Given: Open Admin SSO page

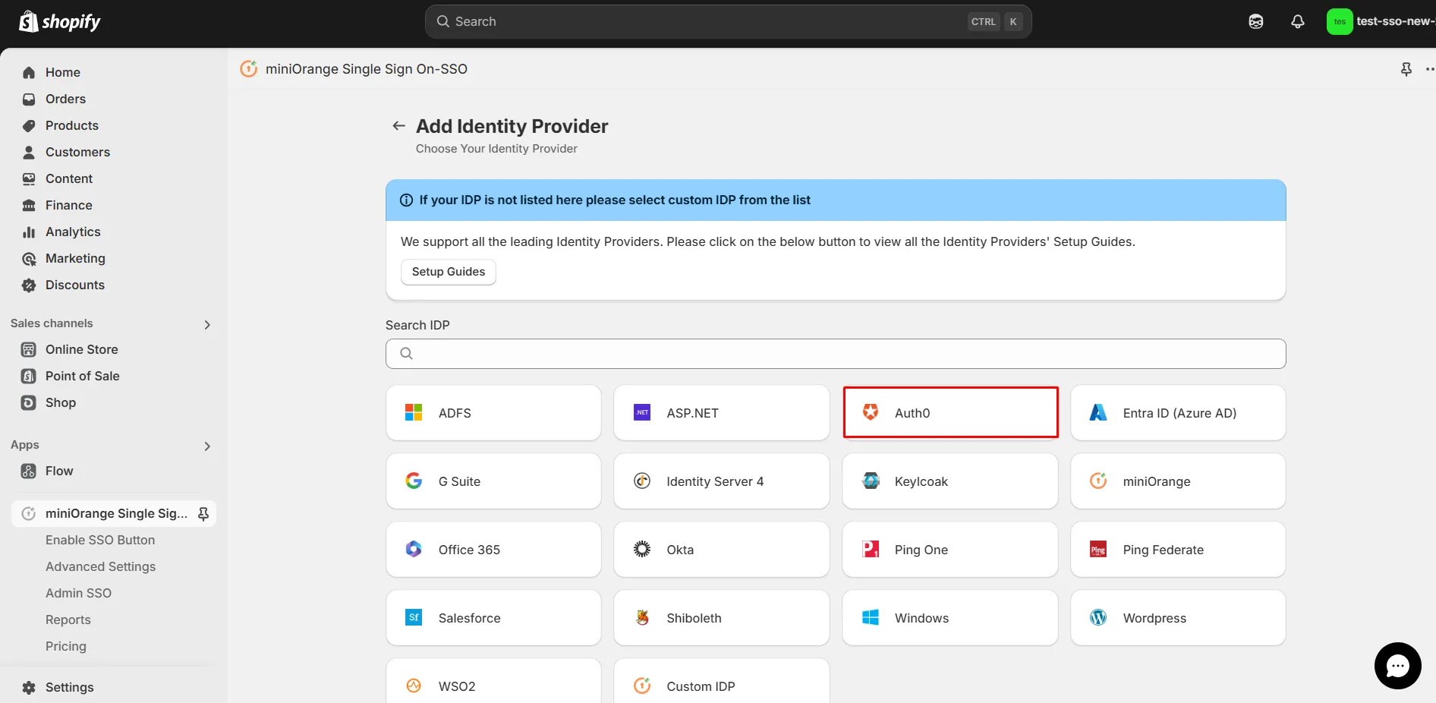Looking at the screenshot, I should [x=78, y=593].
